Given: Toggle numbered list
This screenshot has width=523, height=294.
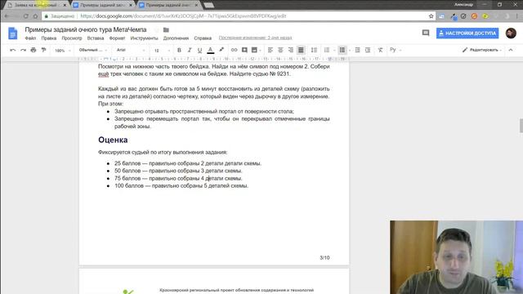Looking at the screenshot, I should click(x=327, y=50).
